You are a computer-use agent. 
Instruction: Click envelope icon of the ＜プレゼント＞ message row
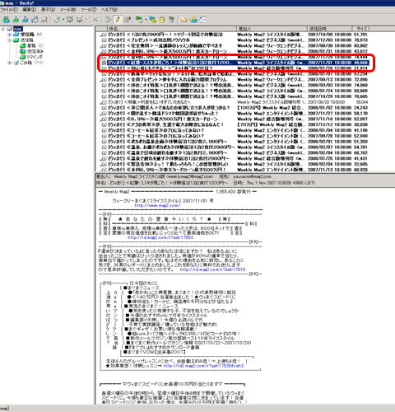point(104,40)
